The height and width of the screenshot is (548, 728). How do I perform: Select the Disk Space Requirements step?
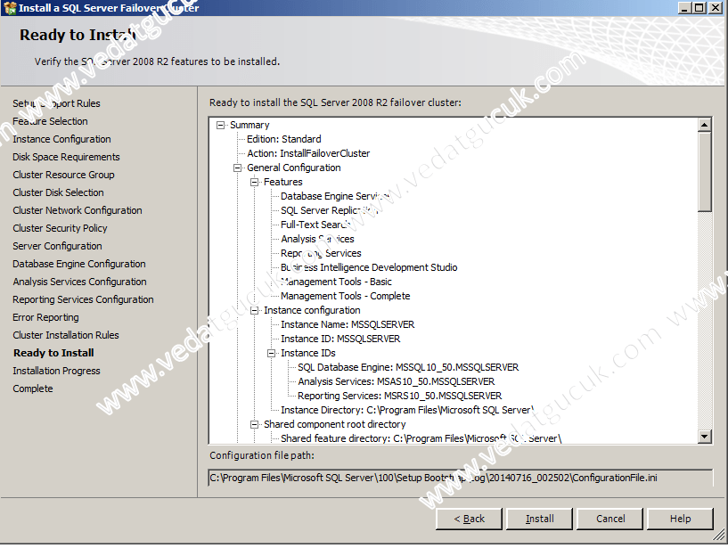[x=66, y=157]
